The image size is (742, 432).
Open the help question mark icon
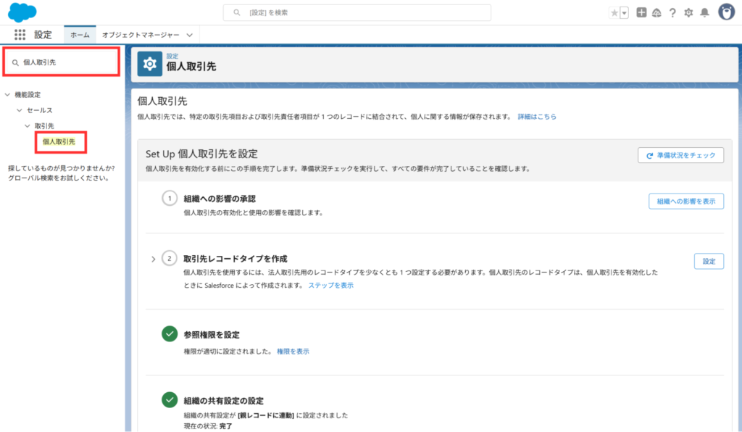672,12
